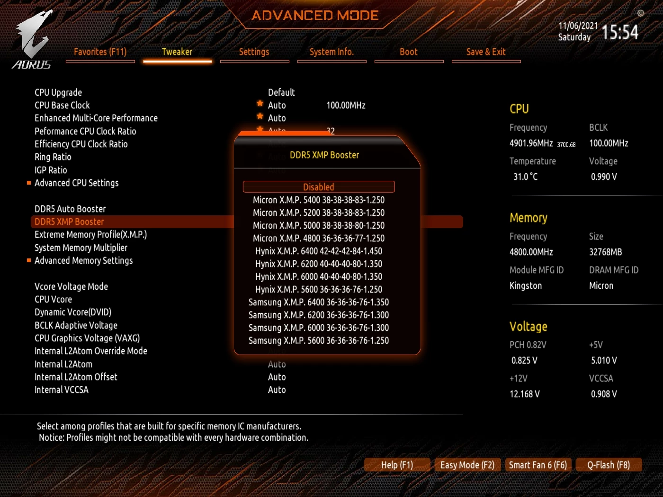Pick Hynix X.M.P. 6000 40-40-40-80-1.350 profile

(319, 276)
